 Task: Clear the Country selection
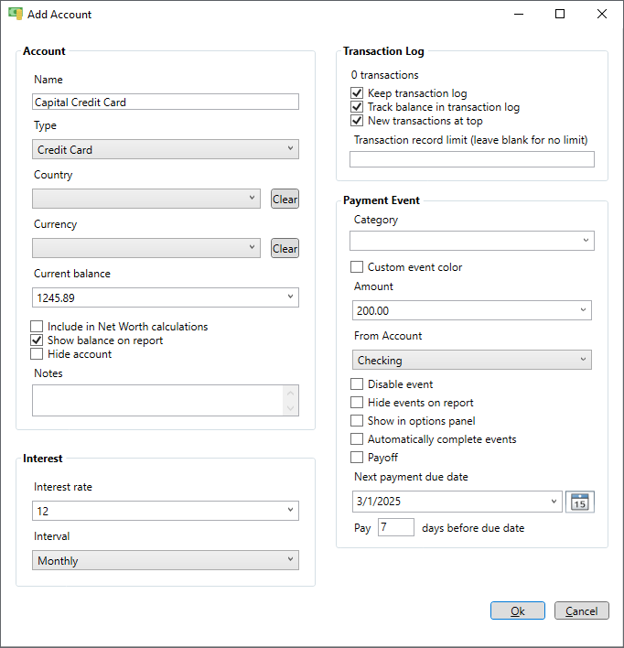[285, 199]
